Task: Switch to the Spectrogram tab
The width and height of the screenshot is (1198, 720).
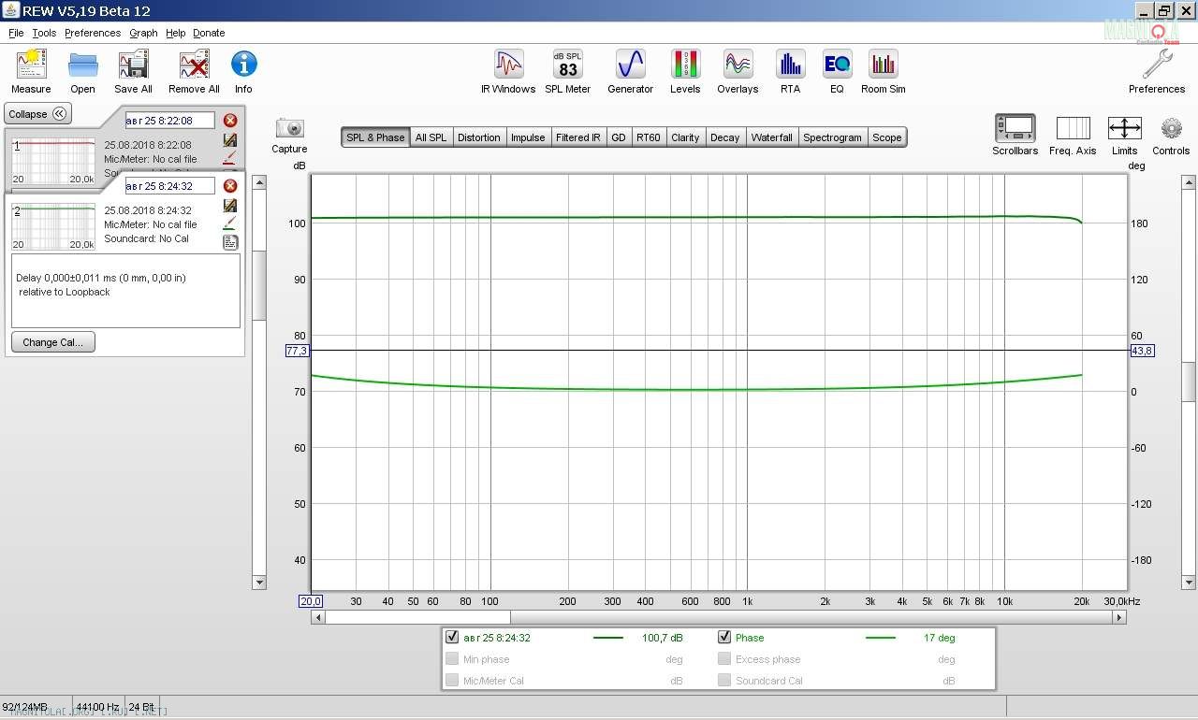Action: click(832, 137)
